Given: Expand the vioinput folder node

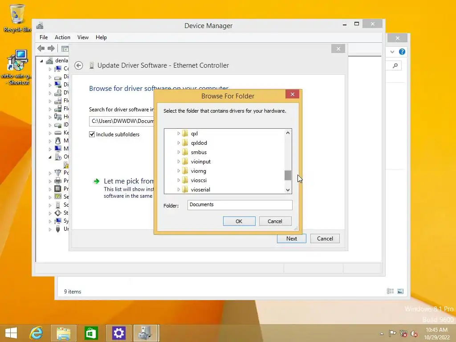Looking at the screenshot, I should [x=179, y=161].
